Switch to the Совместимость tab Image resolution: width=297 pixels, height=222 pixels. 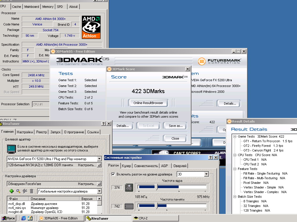(146, 166)
